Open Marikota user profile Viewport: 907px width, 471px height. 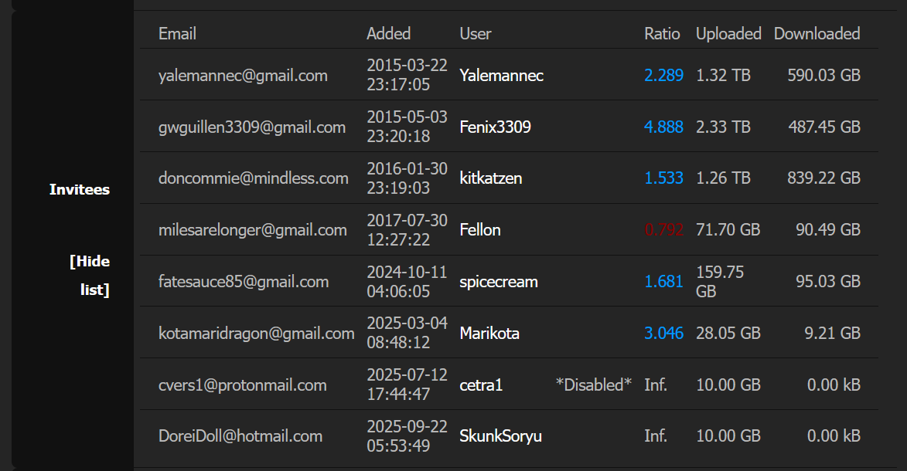click(489, 334)
